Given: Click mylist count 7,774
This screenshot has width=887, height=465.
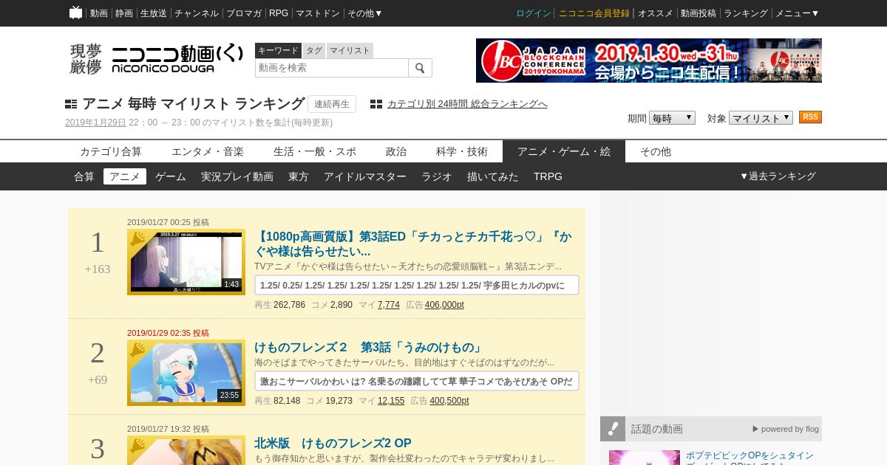Looking at the screenshot, I should (389, 305).
